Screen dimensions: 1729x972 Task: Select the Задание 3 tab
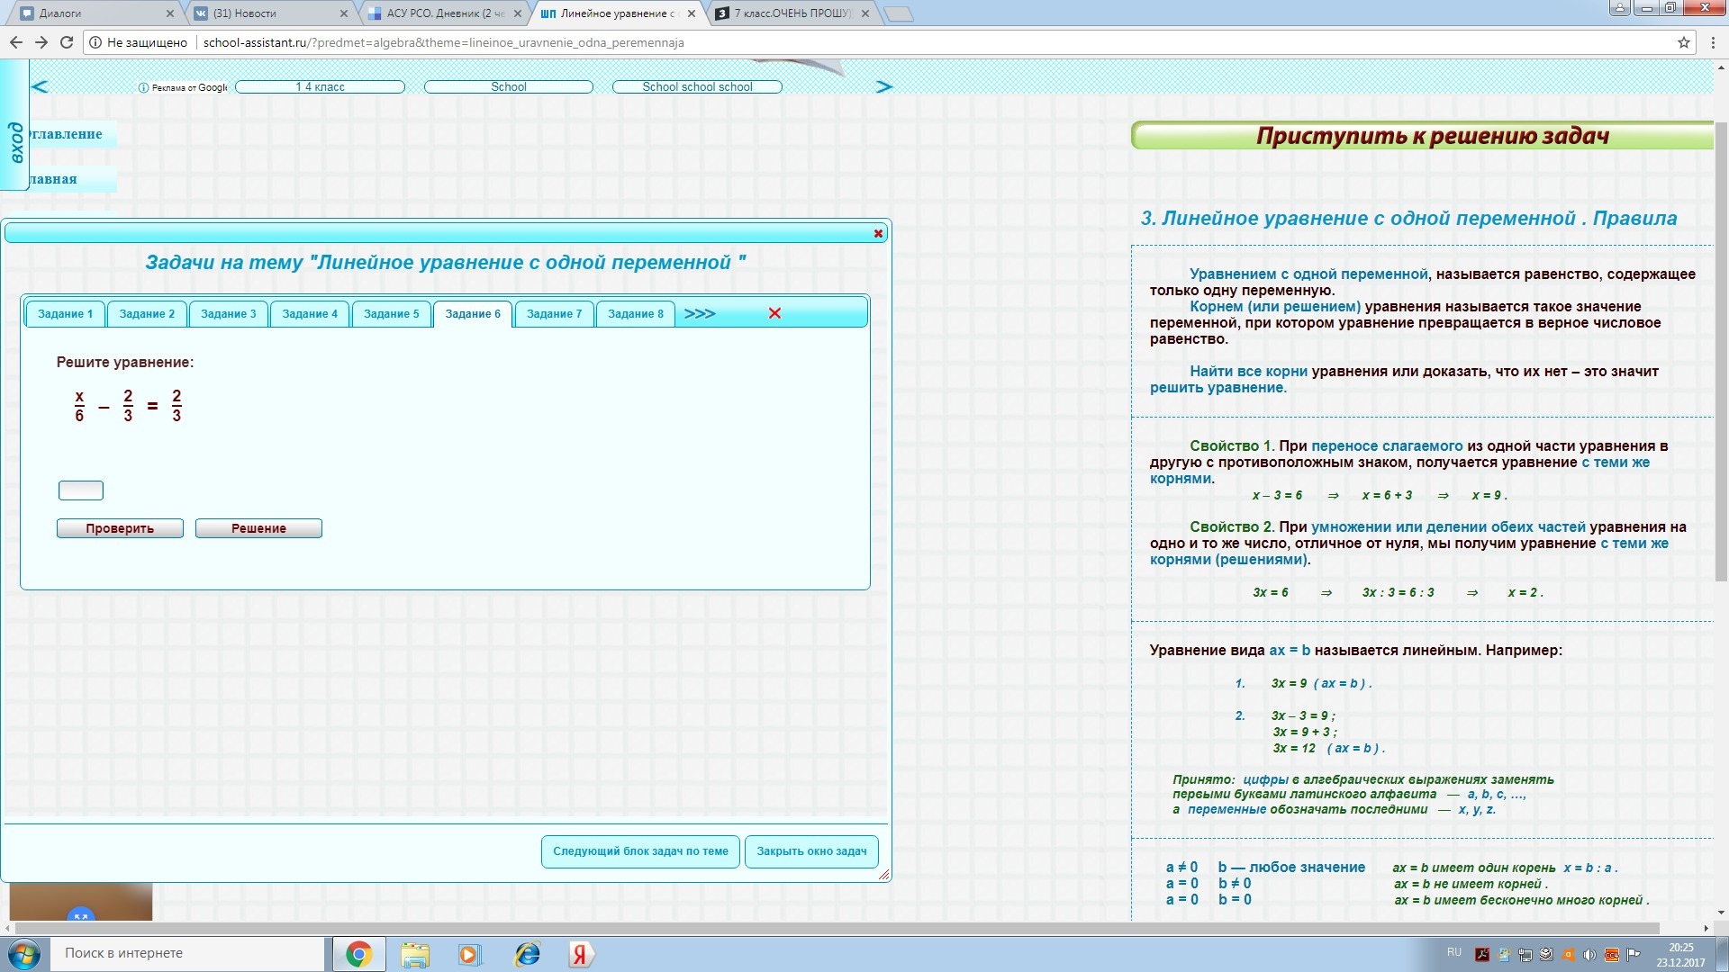pyautogui.click(x=228, y=313)
